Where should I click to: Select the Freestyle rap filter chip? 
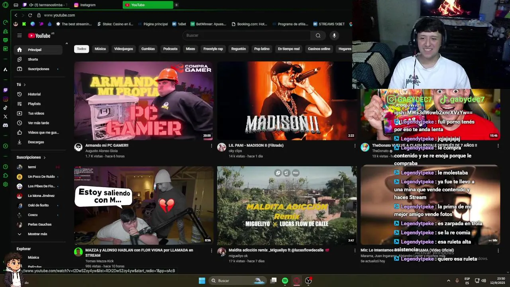click(213, 49)
